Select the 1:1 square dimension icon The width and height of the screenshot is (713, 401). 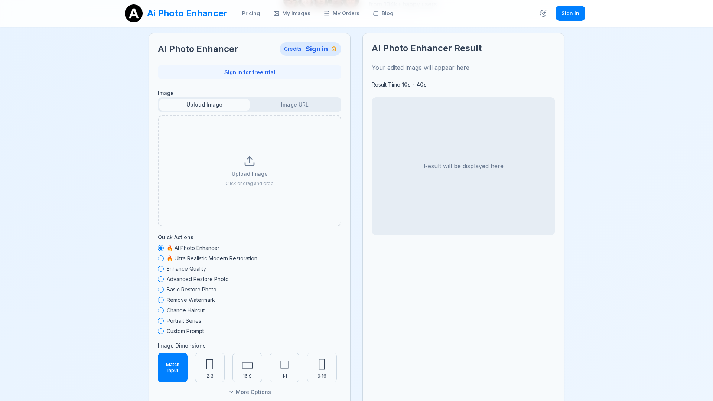point(284,365)
